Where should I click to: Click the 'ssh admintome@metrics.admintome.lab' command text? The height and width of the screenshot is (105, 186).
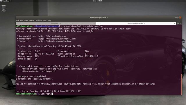click(x=82, y=26)
